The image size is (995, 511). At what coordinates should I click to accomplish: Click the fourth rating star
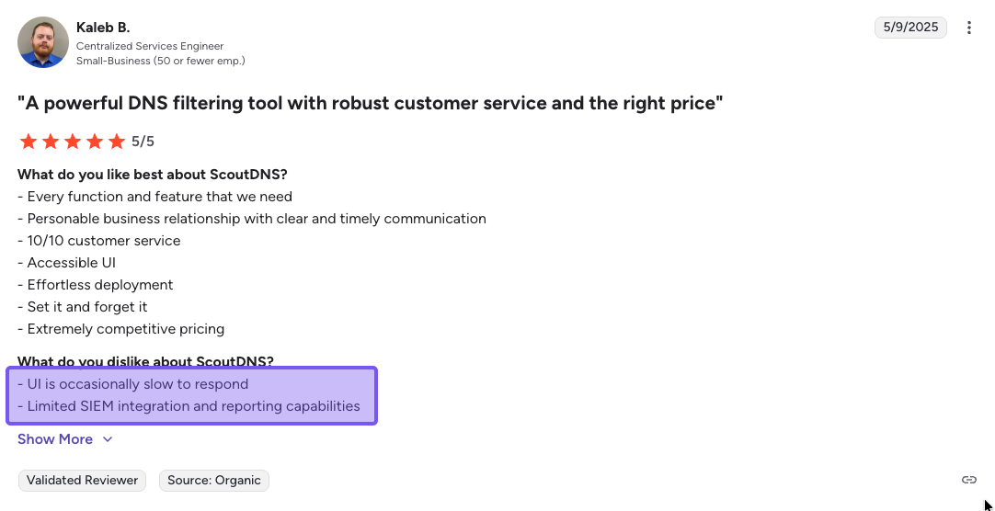point(95,142)
